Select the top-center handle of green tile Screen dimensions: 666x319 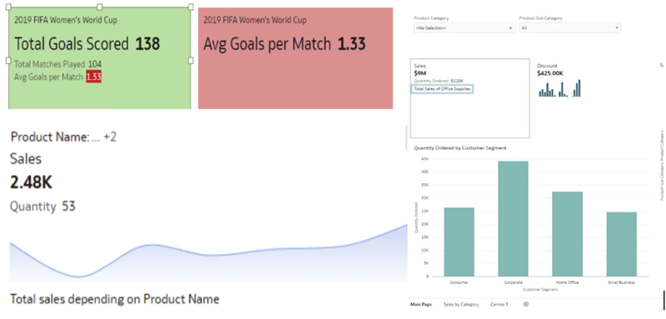(99, 7)
